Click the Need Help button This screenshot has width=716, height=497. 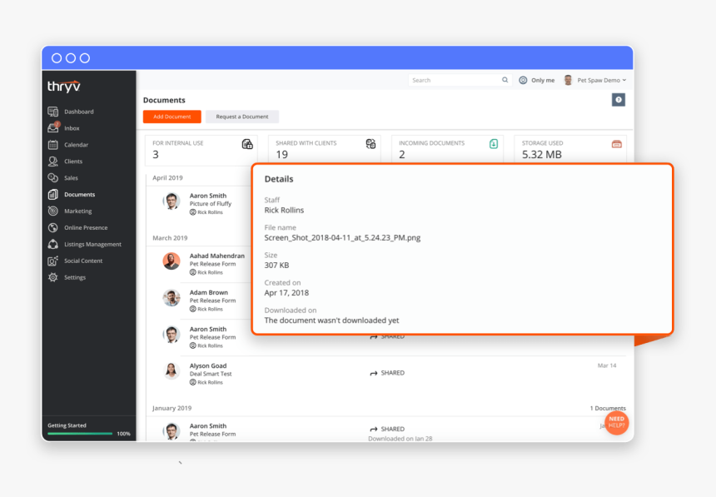(x=616, y=423)
